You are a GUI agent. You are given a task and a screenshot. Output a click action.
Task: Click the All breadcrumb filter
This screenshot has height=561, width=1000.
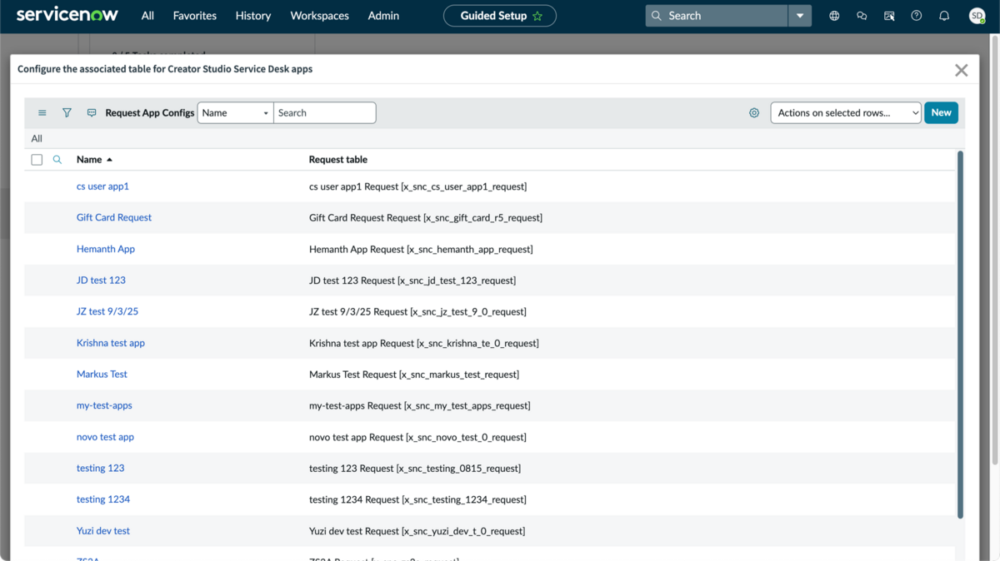click(x=37, y=139)
